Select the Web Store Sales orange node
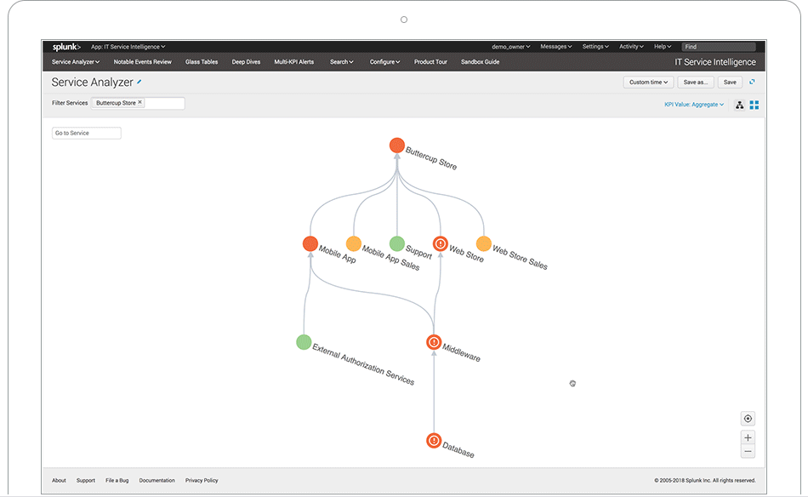Screen dimensions: 808x497 (x=483, y=243)
